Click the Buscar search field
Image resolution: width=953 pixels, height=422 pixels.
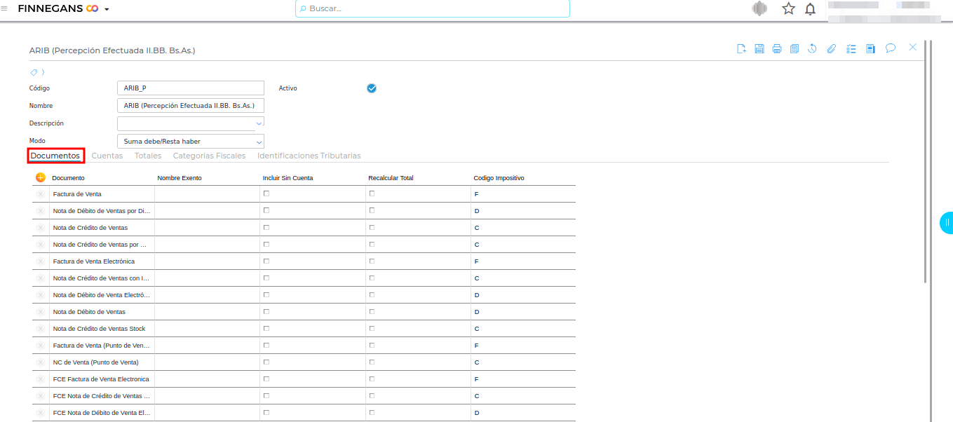coord(432,8)
